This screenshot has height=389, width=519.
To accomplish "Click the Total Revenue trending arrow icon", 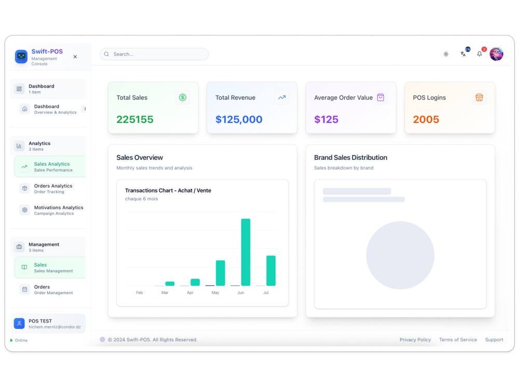I will coord(282,98).
